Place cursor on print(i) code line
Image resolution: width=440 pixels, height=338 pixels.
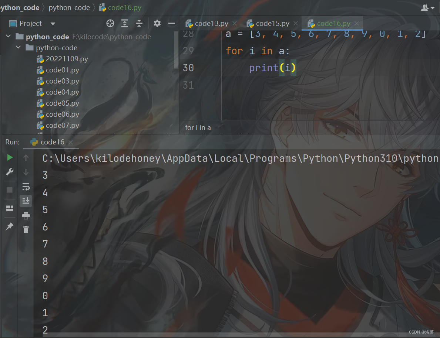click(272, 68)
